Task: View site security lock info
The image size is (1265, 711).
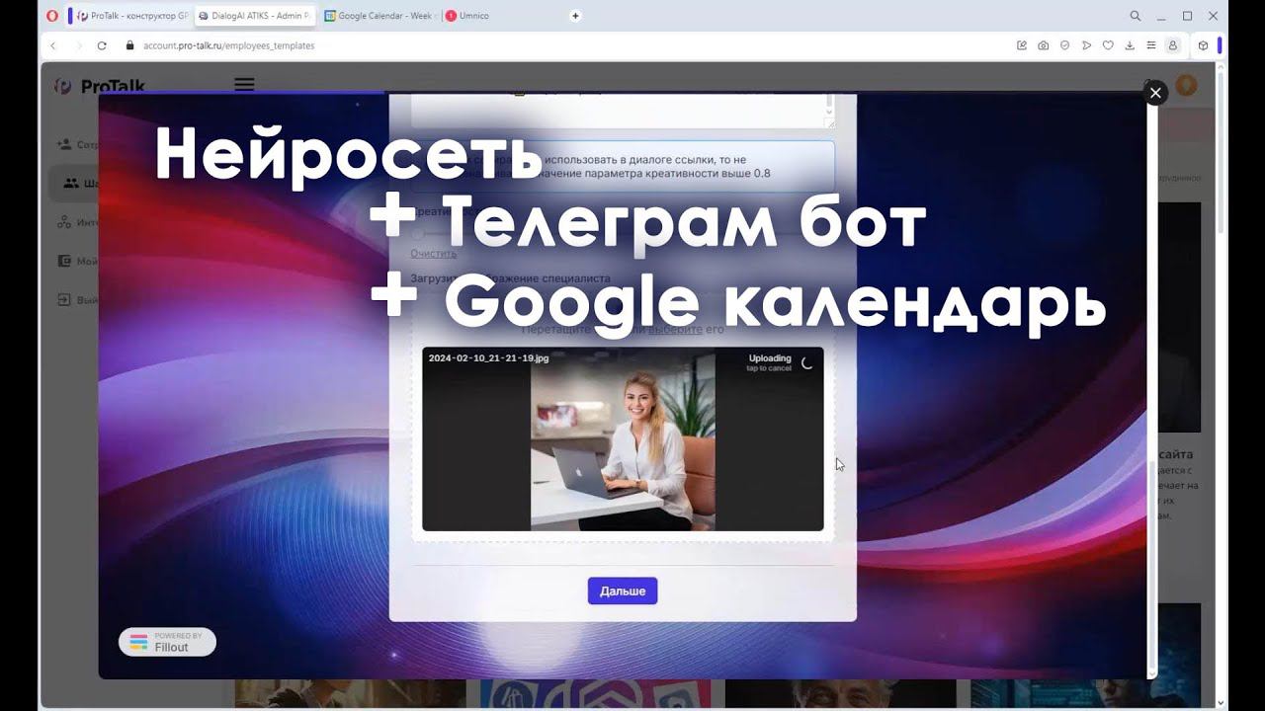Action: [x=129, y=45]
